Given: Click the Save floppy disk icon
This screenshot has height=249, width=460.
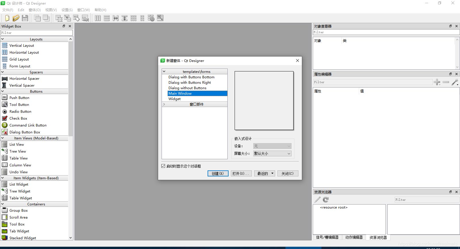Looking at the screenshot, I should [25, 18].
